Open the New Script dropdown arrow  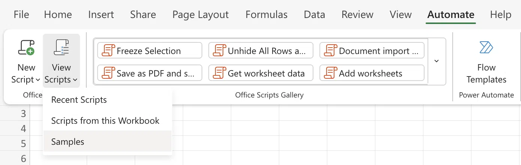[x=38, y=80]
